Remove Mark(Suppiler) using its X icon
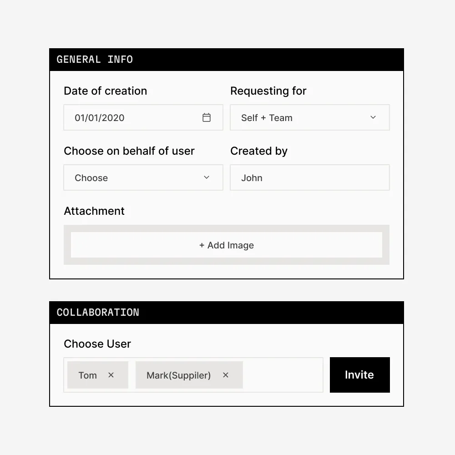 tap(226, 375)
